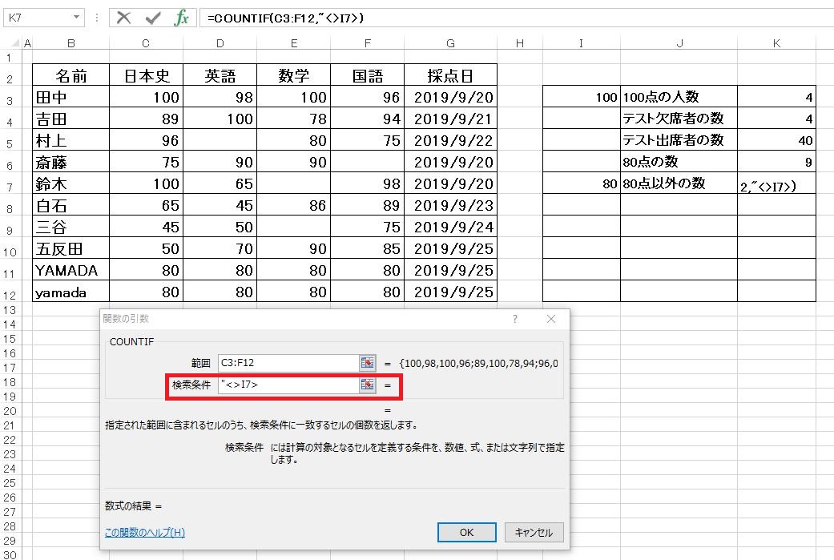Click inside the 検索条件 input field
The height and width of the screenshot is (560, 834).
pos(287,385)
